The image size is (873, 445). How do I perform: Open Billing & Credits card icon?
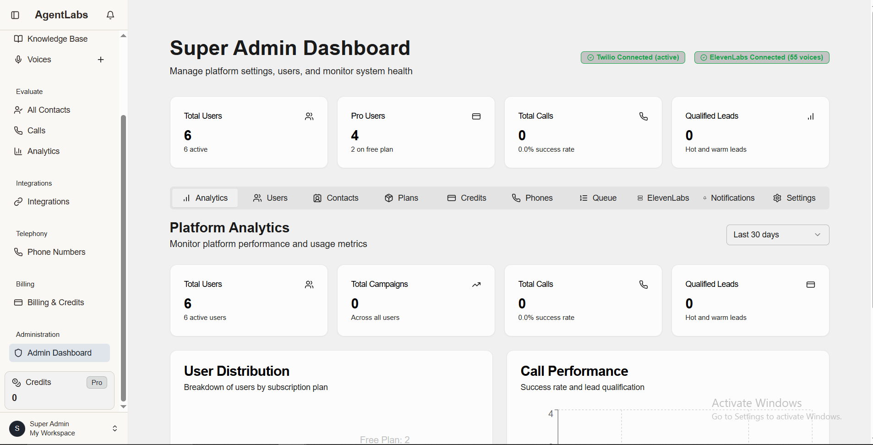click(x=17, y=302)
